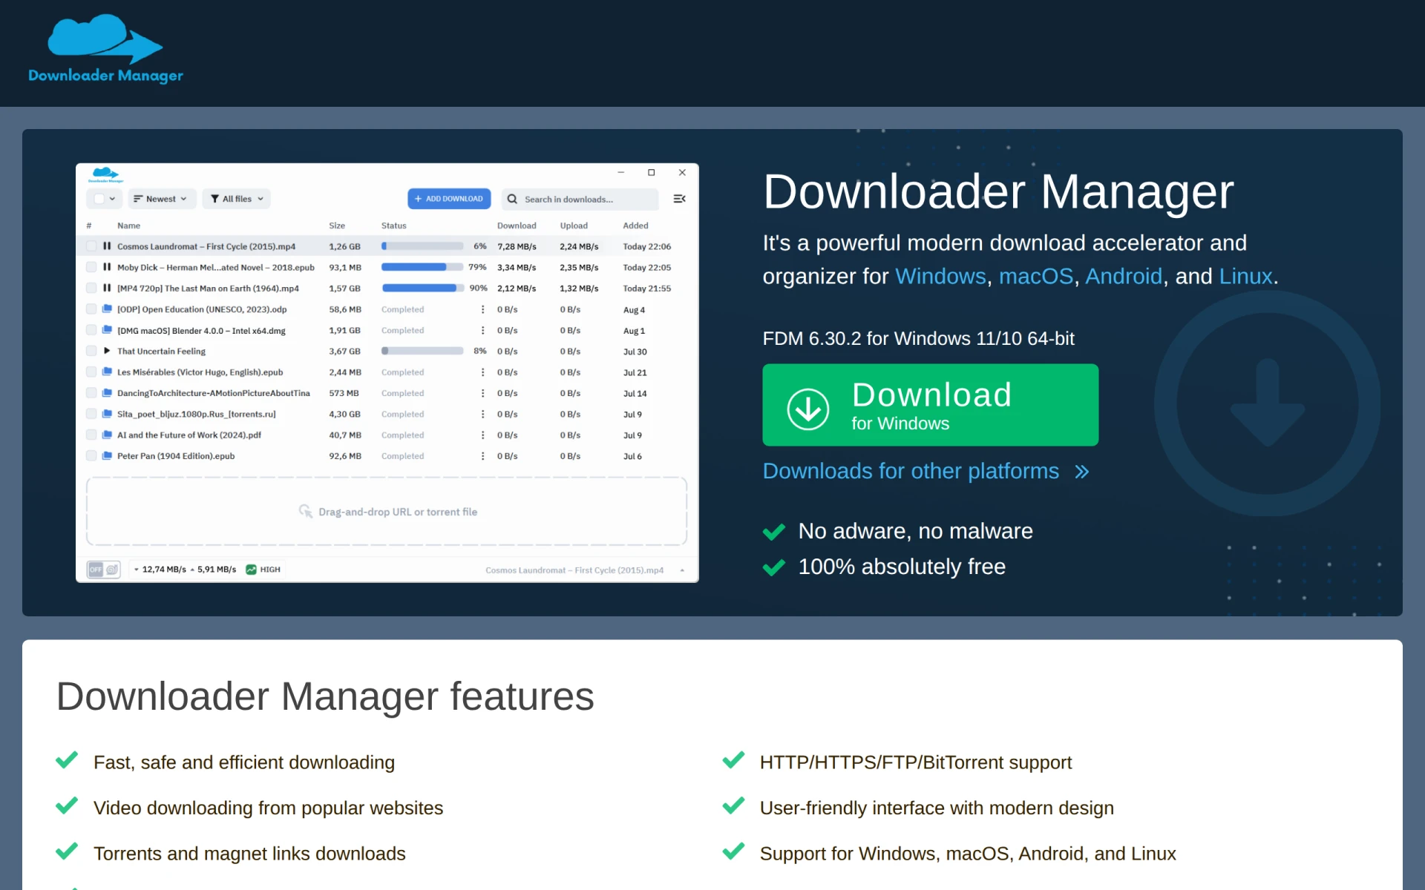
Task: Expand the Newest sort dropdown
Action: click(x=162, y=199)
